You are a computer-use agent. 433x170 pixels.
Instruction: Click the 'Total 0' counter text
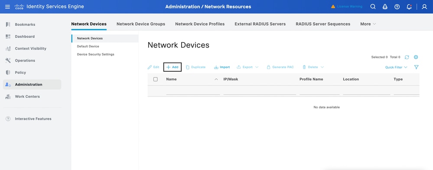pos(395,57)
